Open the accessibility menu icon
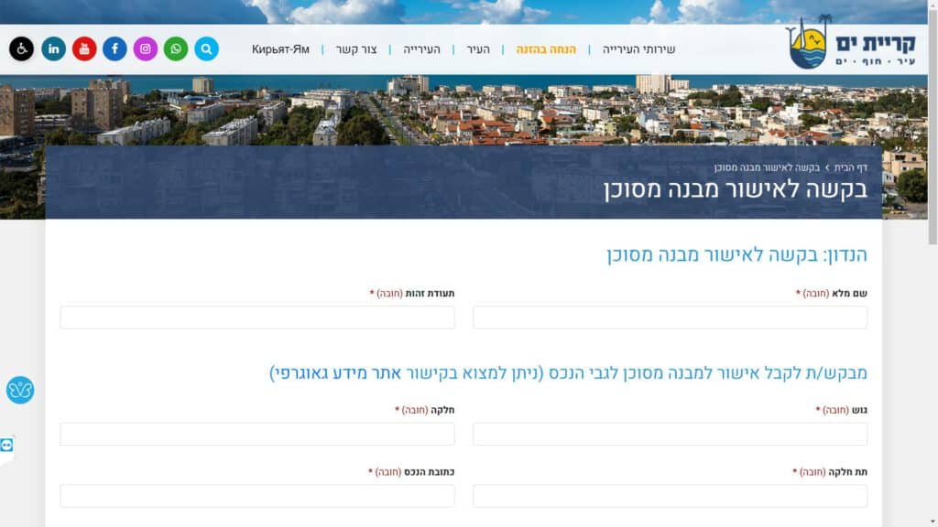Image resolution: width=938 pixels, height=527 pixels. [x=21, y=49]
